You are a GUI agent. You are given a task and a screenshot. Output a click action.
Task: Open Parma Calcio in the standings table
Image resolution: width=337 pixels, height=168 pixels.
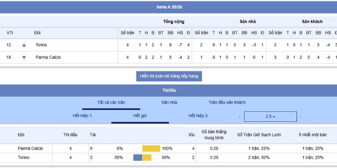pyautogui.click(x=48, y=57)
